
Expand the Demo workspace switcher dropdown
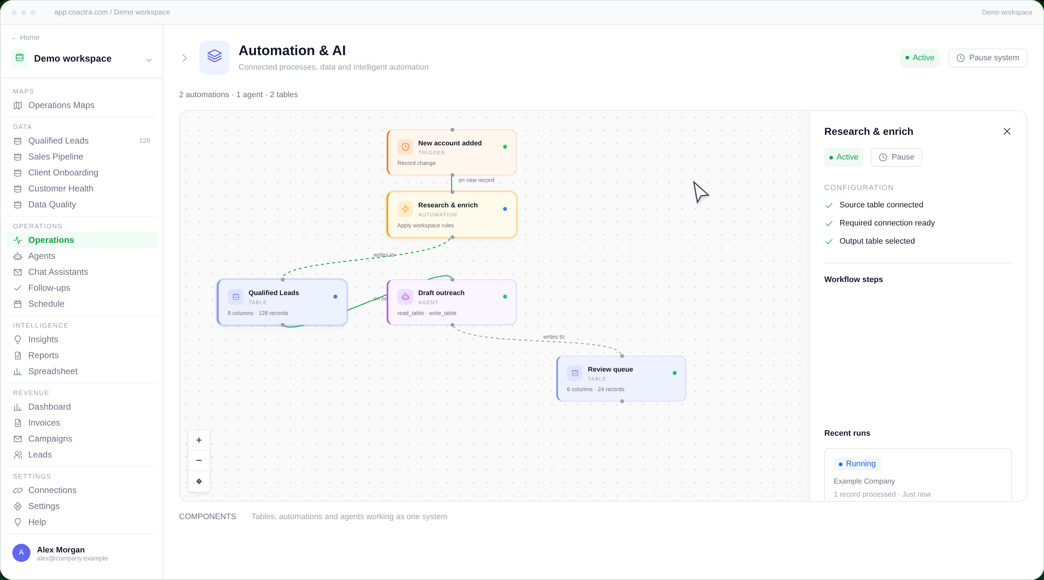(x=149, y=60)
